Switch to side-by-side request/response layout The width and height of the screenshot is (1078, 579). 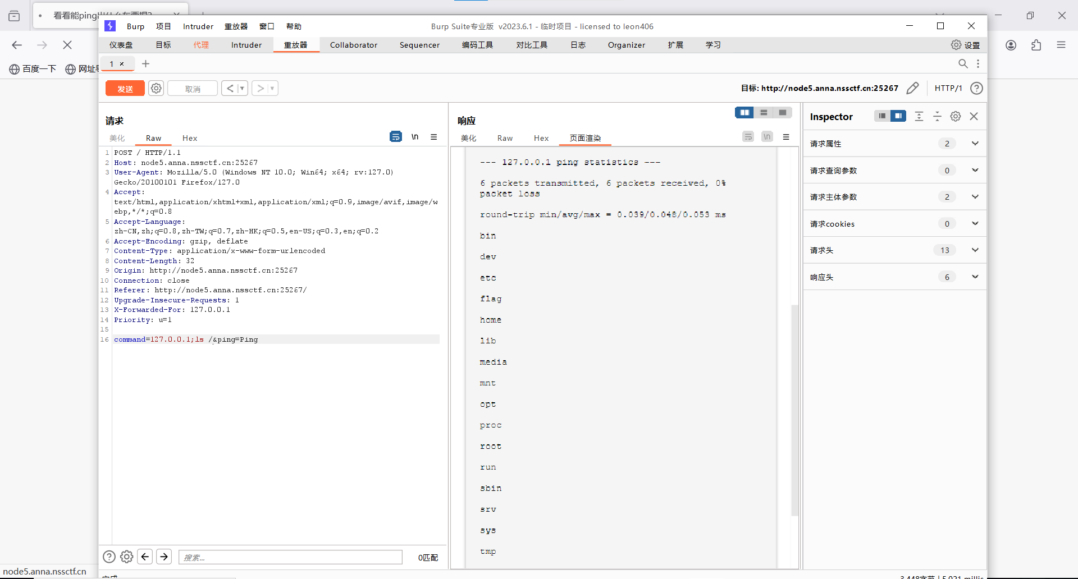coord(744,113)
